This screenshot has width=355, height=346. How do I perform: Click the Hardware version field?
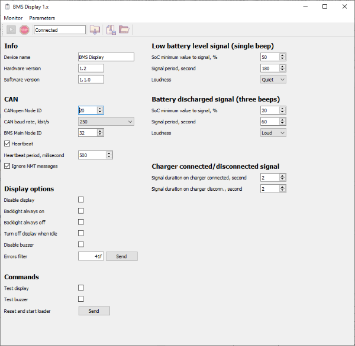pyautogui.click(x=91, y=68)
